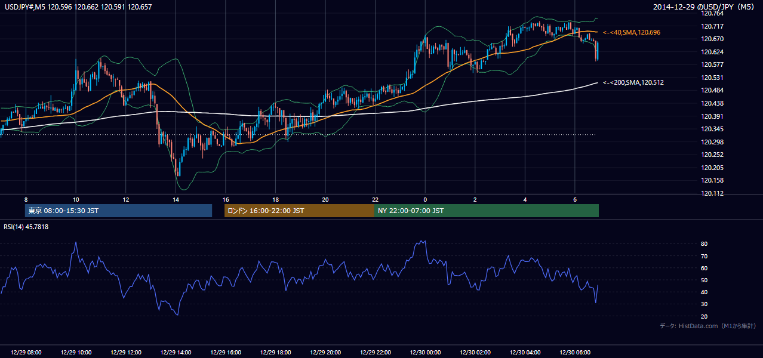Click hour tick 18 under price chart
The width and height of the screenshot is (763, 358).
click(275, 200)
